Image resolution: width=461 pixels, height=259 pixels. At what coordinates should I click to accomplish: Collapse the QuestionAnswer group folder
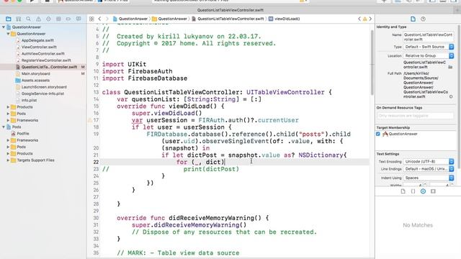coord(8,34)
